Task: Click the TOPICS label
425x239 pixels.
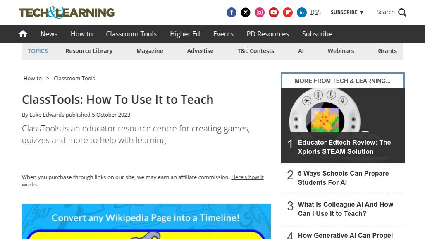Action: tap(37, 51)
